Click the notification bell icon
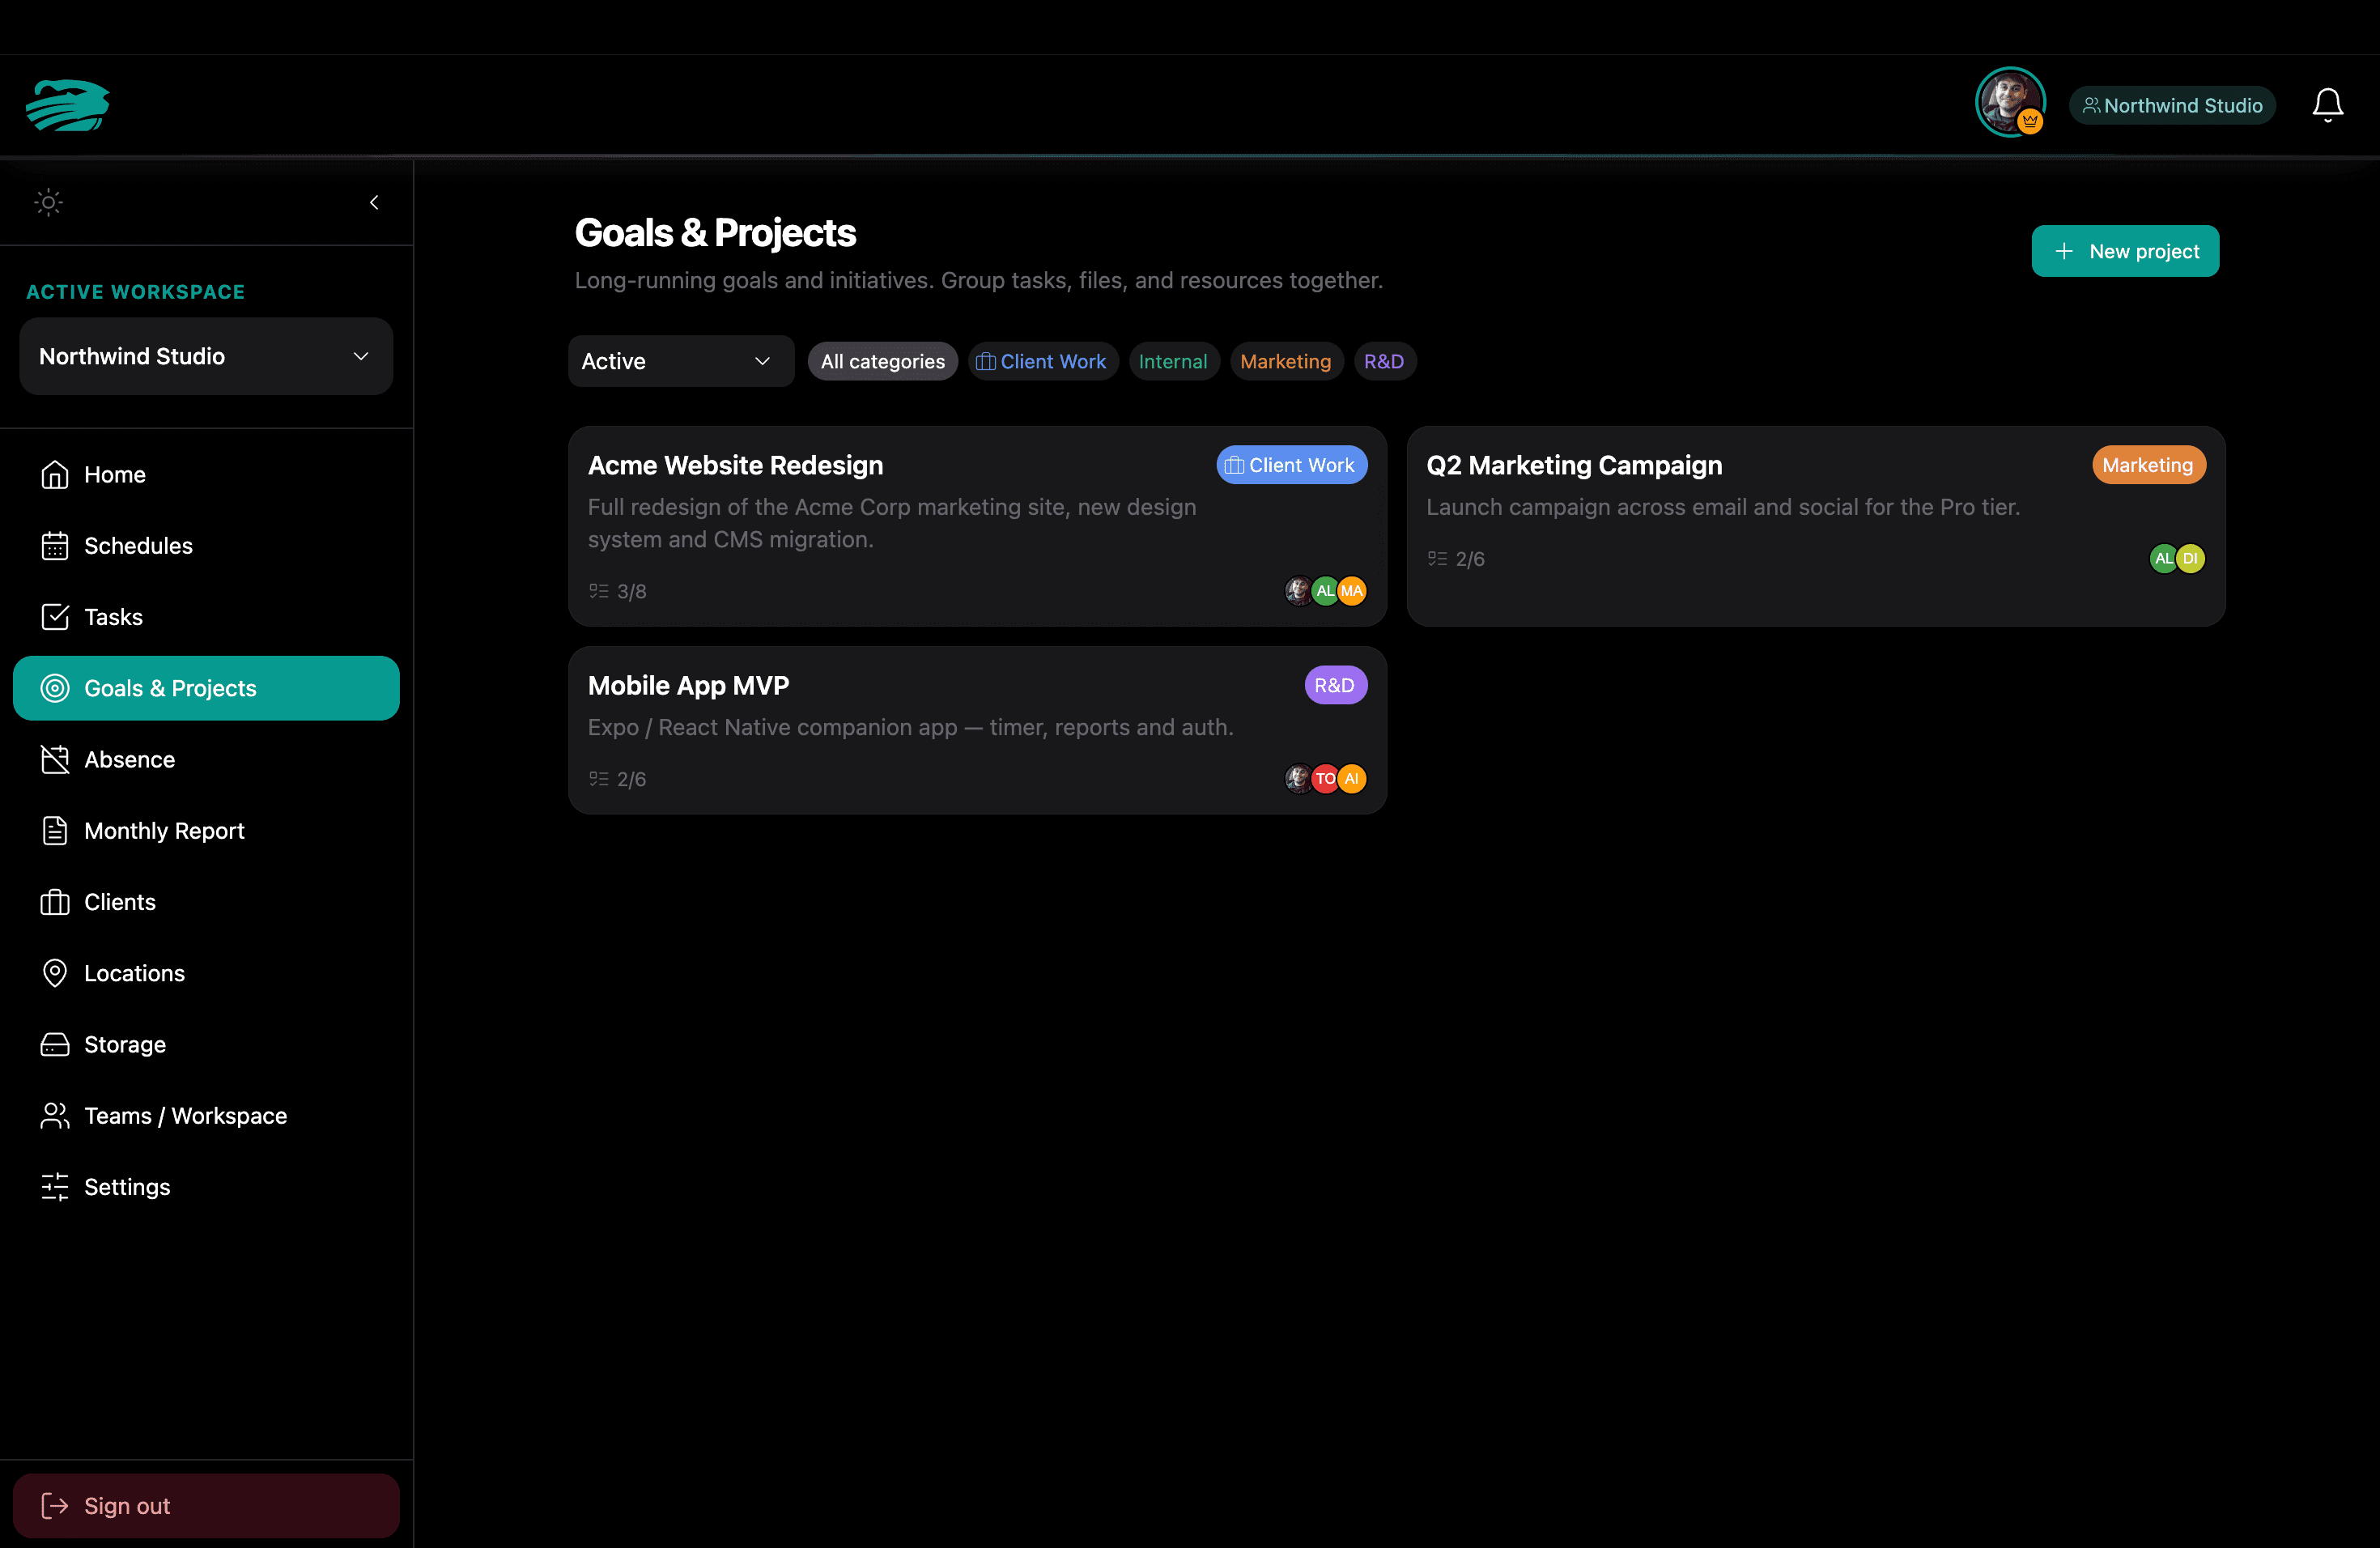 pos(2327,105)
